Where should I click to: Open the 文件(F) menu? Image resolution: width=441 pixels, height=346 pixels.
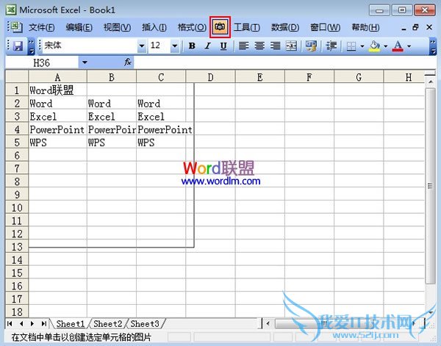click(42, 27)
